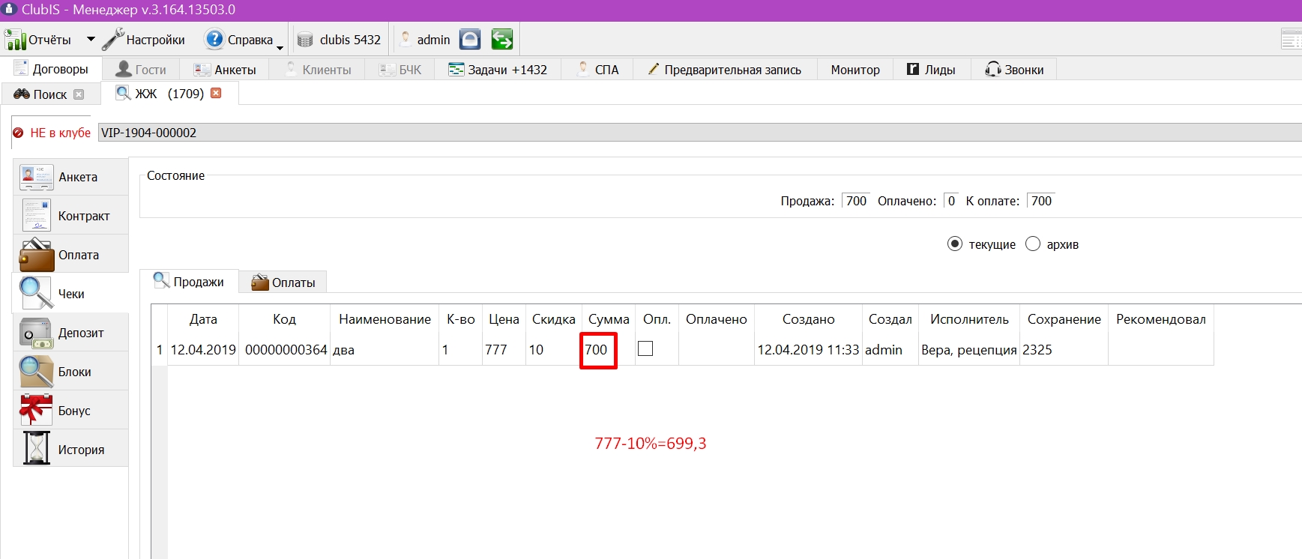
Task: Click the creation time 12.04.2019 11:33
Action: tap(808, 350)
